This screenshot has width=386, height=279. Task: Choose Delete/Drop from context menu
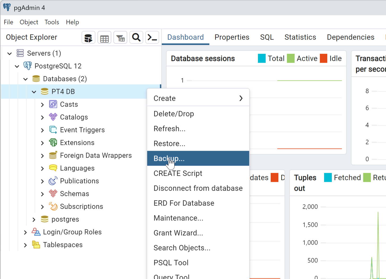click(198, 114)
